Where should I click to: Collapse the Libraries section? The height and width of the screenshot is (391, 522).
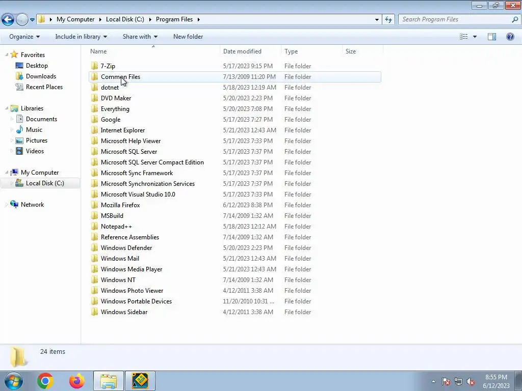[7, 108]
